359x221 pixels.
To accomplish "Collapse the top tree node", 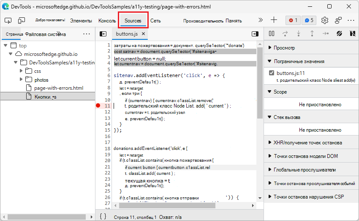I will coord(6,45).
